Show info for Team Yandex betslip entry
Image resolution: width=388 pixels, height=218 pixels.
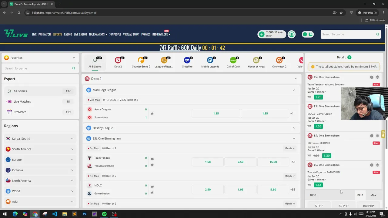click(x=372, y=77)
